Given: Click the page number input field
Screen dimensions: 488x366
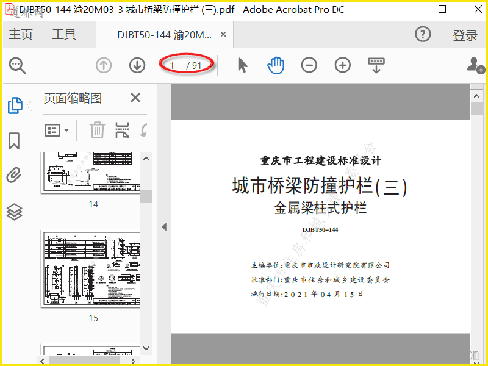Looking at the screenshot, I should (173, 66).
